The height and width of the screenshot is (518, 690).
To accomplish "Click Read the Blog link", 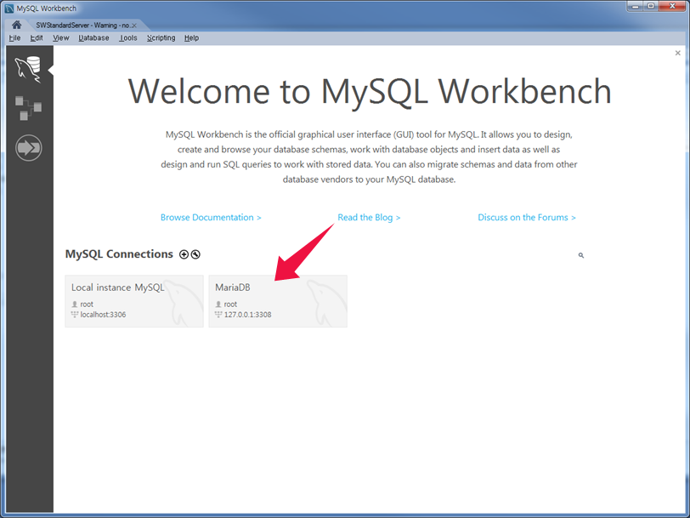I will click(x=369, y=217).
